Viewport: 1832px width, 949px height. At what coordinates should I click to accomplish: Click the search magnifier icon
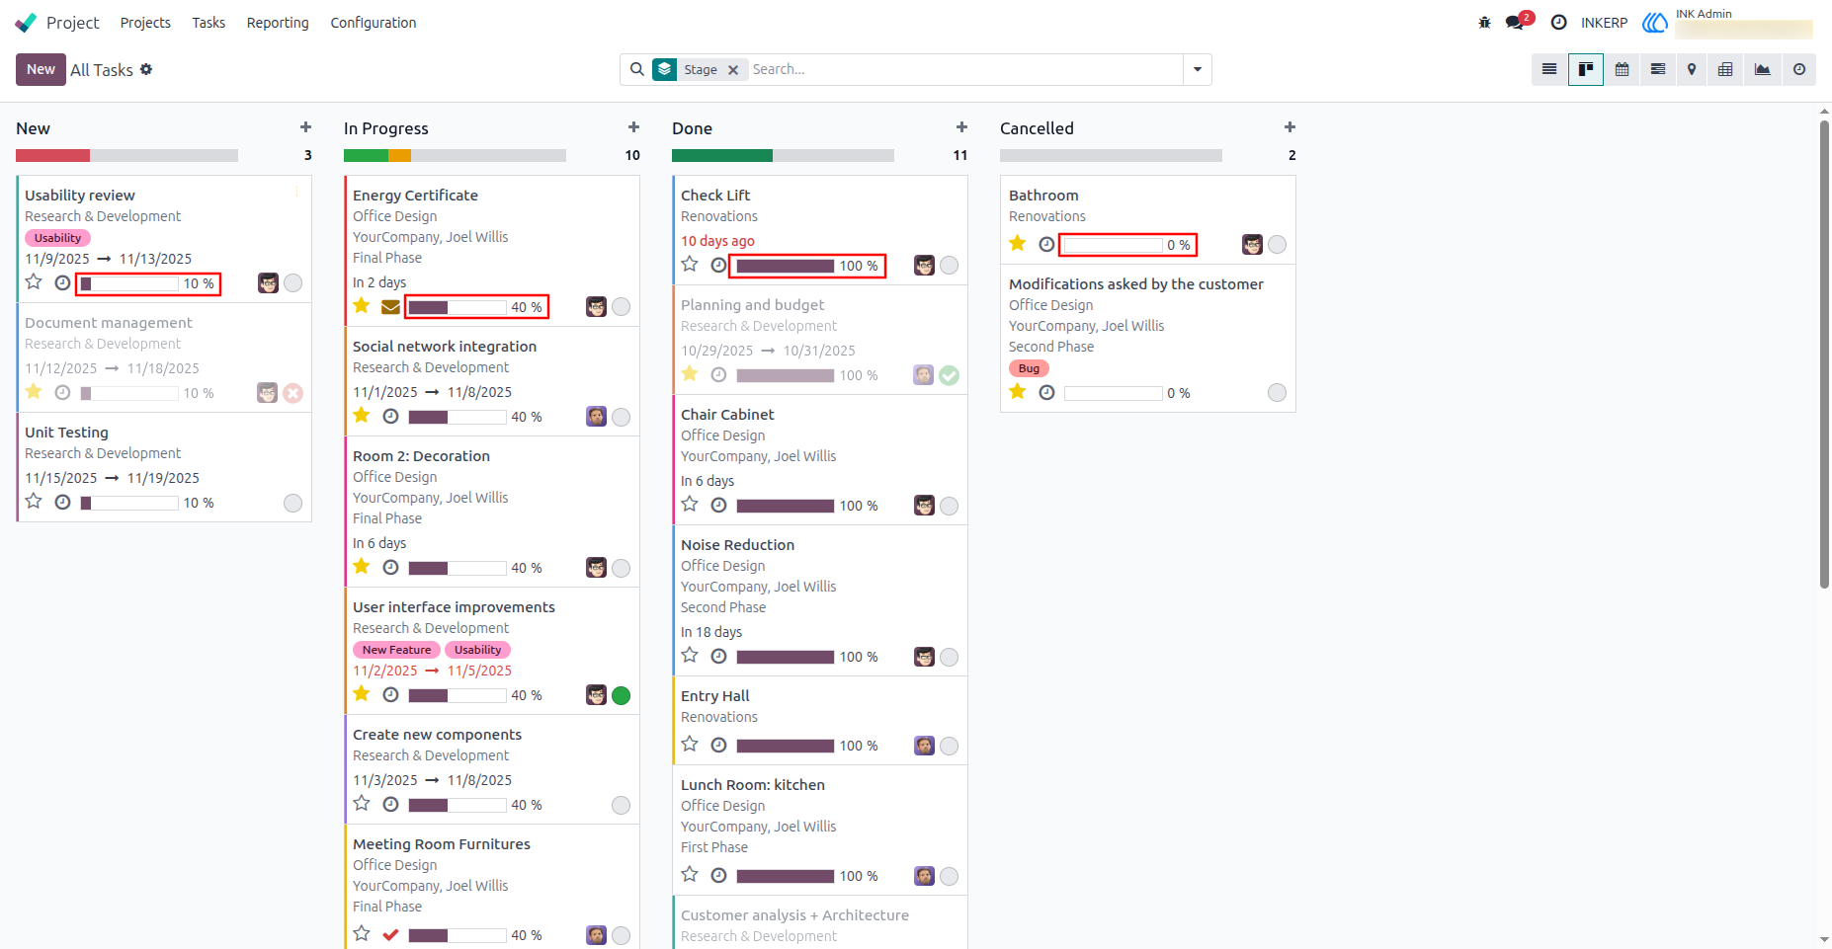click(637, 69)
